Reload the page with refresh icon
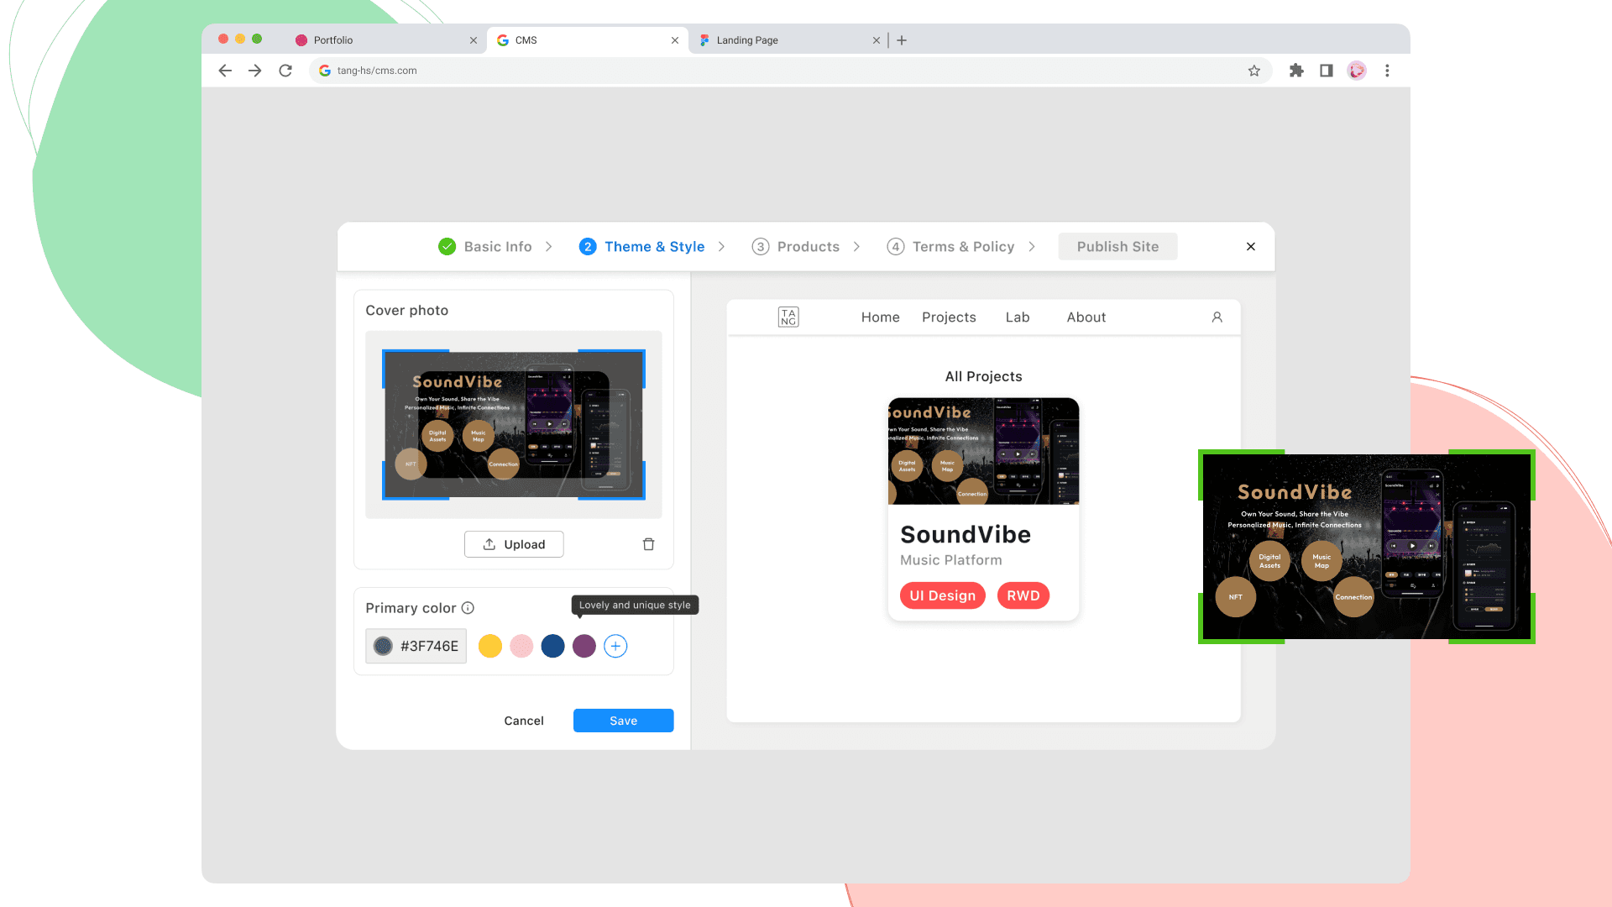Image resolution: width=1612 pixels, height=907 pixels. (285, 71)
